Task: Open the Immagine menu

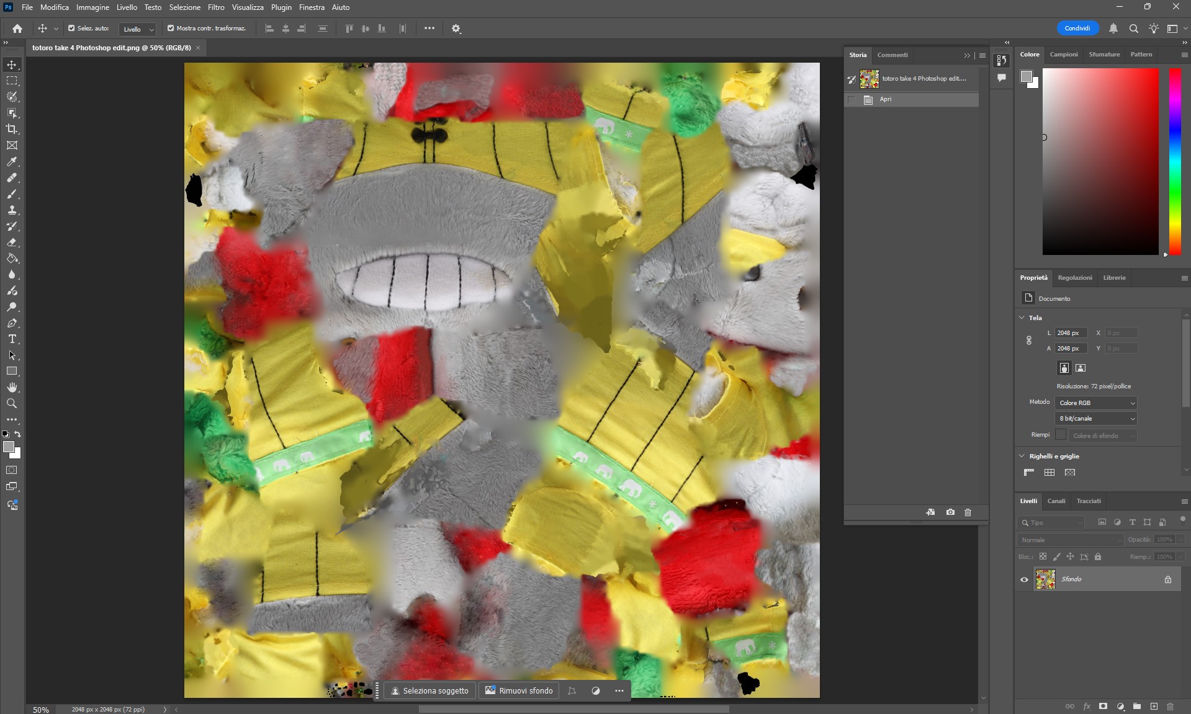Action: (x=92, y=7)
